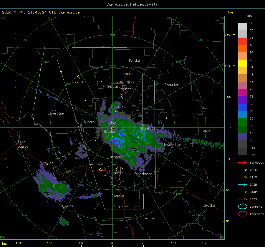Screen dimensions: 265x247
Task: Click the Limestone label
Action: [56, 113]
